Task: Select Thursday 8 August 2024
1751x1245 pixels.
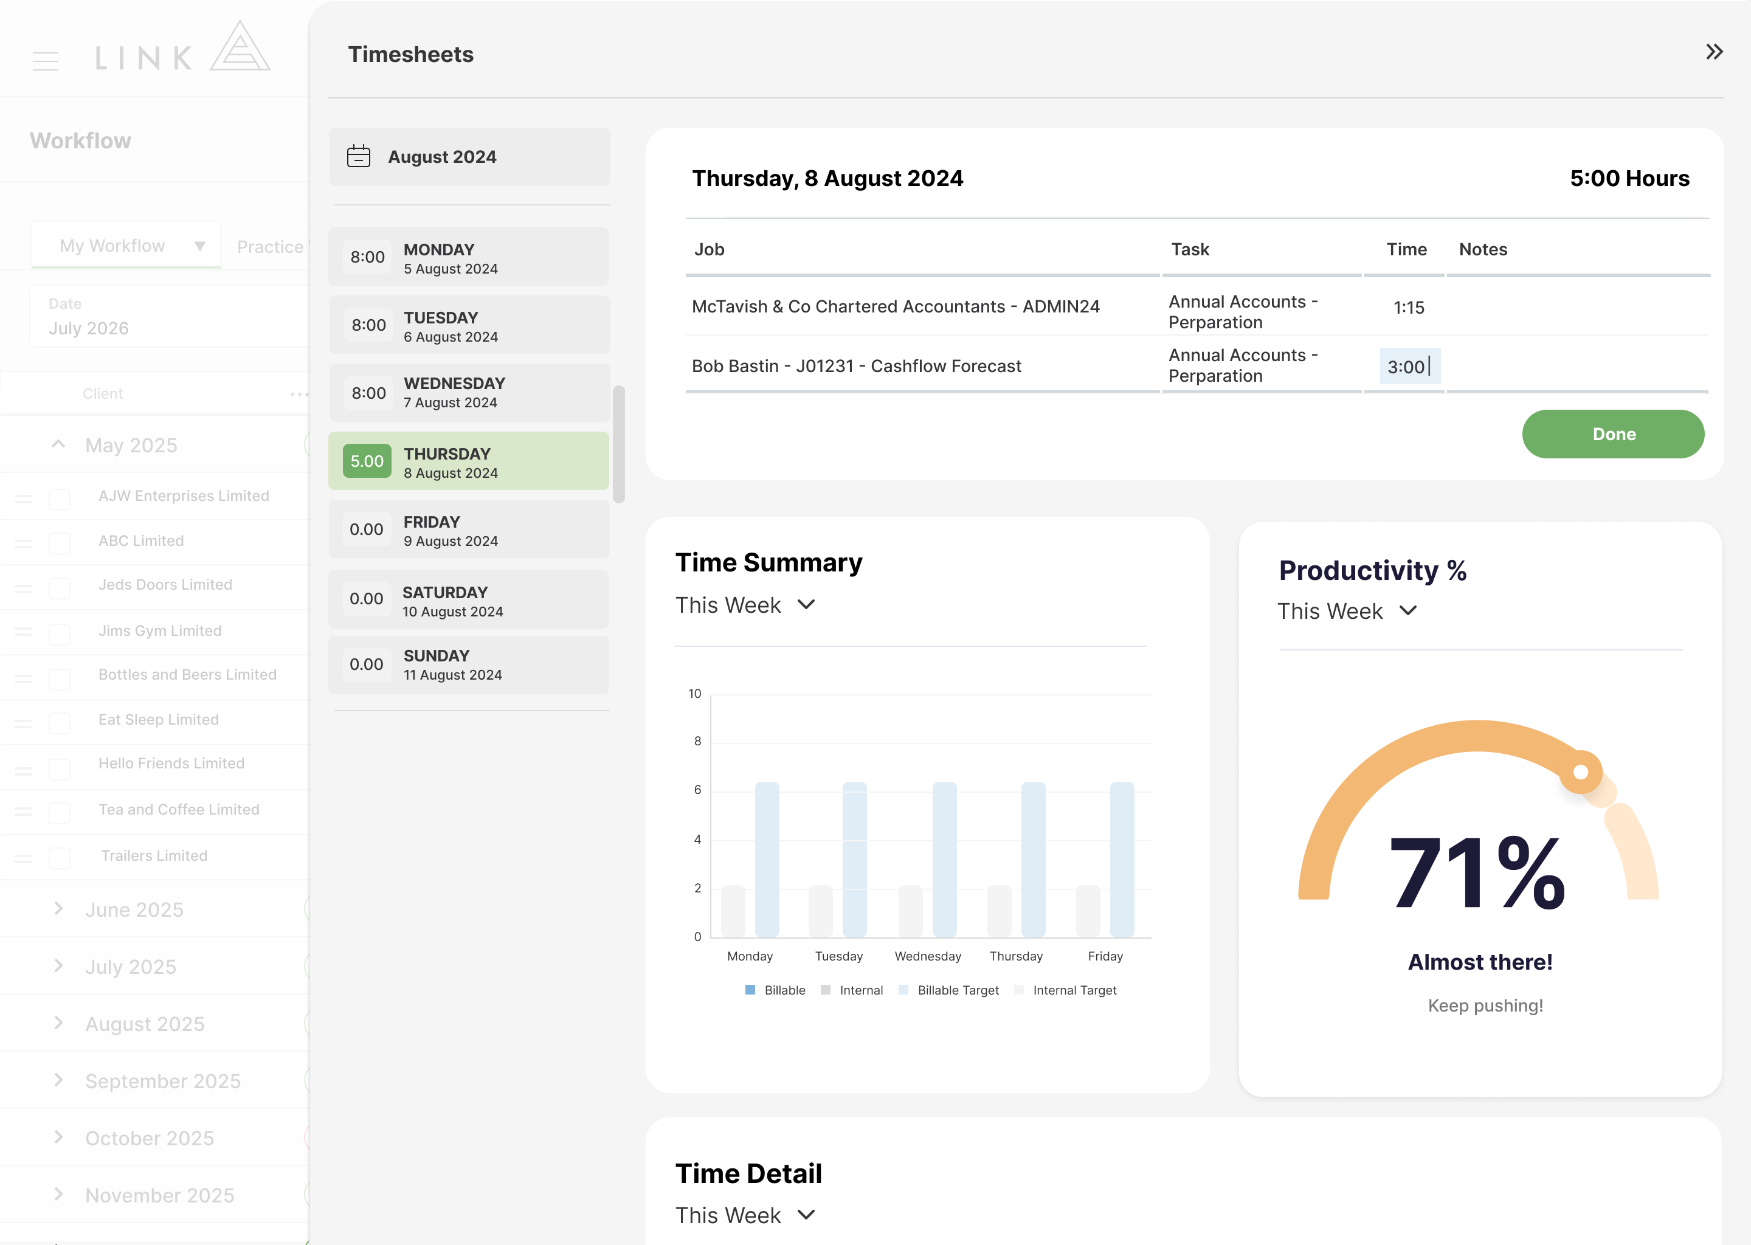Action: (x=468, y=461)
